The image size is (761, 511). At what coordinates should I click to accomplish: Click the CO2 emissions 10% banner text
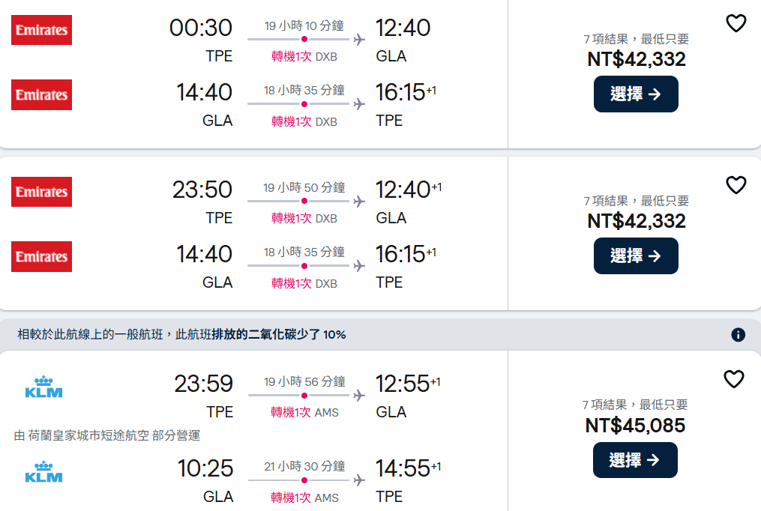(182, 334)
